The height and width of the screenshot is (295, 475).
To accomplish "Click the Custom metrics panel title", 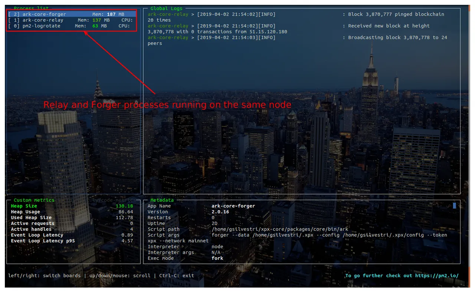I will tap(34, 200).
